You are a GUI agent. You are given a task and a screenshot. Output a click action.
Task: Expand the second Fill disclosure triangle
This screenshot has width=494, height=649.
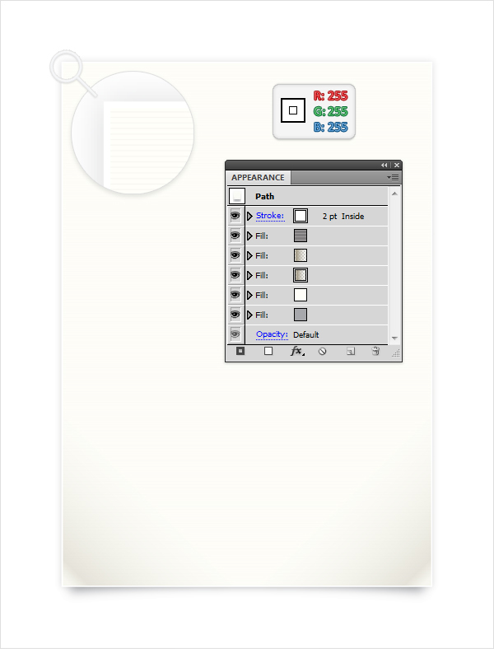tap(249, 256)
